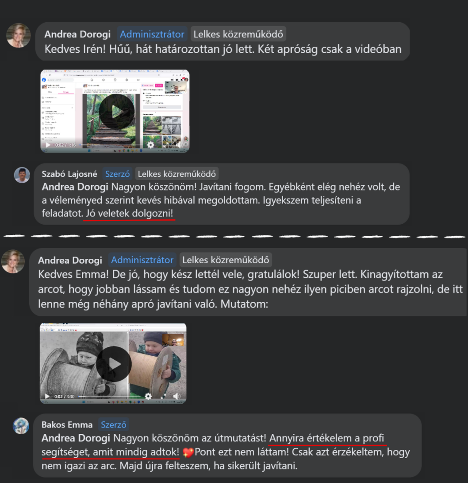Click the Bakos Emma name link
The width and height of the screenshot is (468, 483).
click(67, 425)
